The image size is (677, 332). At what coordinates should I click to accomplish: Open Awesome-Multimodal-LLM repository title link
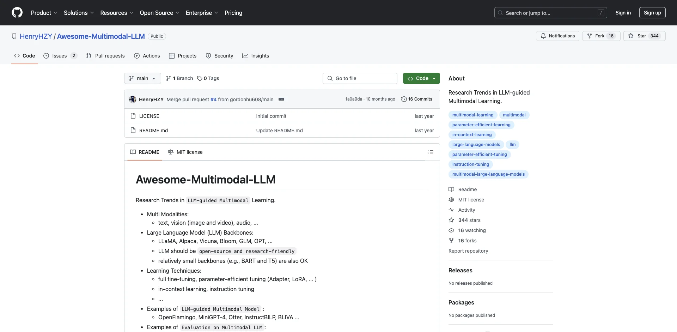tap(101, 36)
